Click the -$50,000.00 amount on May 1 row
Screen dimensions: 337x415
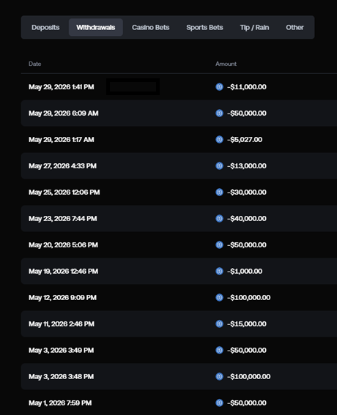[x=247, y=403]
